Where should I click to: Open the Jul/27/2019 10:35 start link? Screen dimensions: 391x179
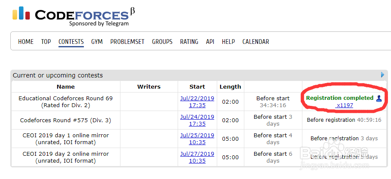tap(197, 157)
